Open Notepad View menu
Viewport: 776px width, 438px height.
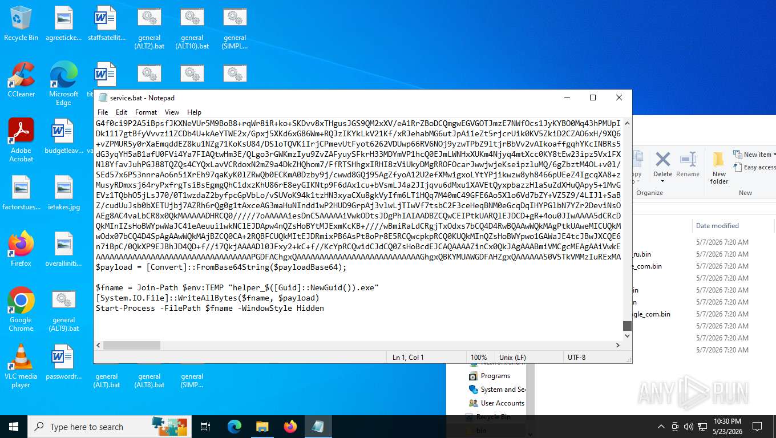point(172,112)
